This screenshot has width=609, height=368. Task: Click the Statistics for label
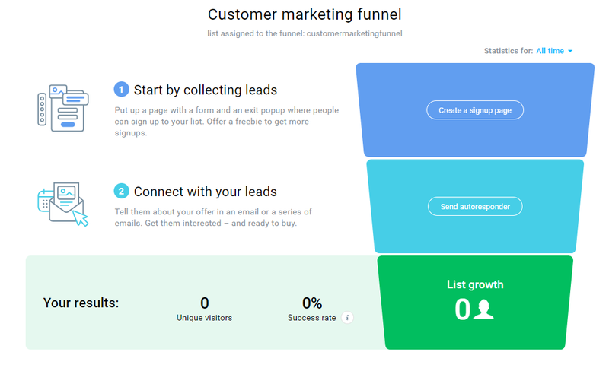tap(508, 51)
